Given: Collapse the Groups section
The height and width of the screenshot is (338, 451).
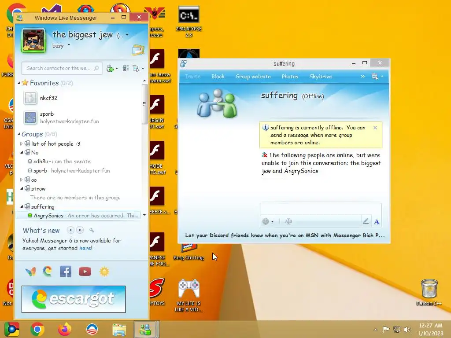Looking at the screenshot, I should click(19, 134).
